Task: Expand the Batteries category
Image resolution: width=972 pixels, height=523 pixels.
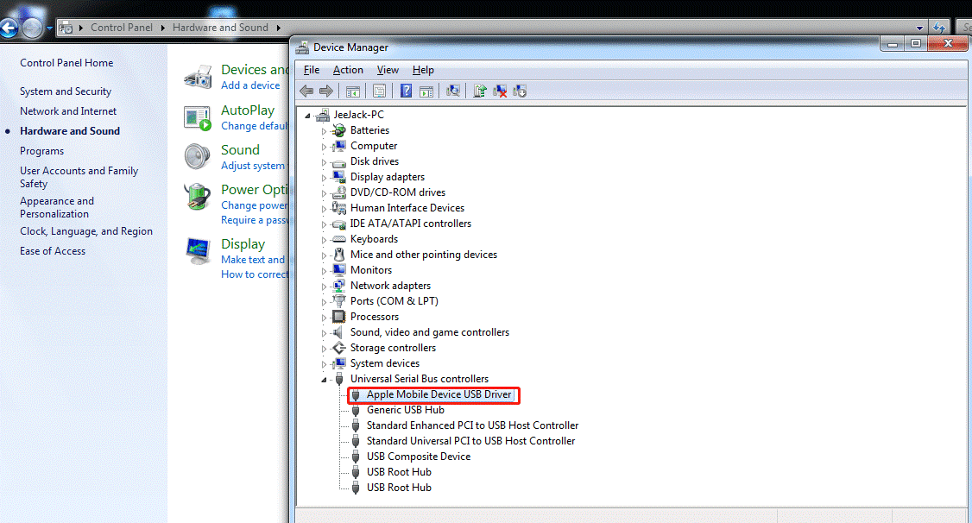Action: coord(325,131)
